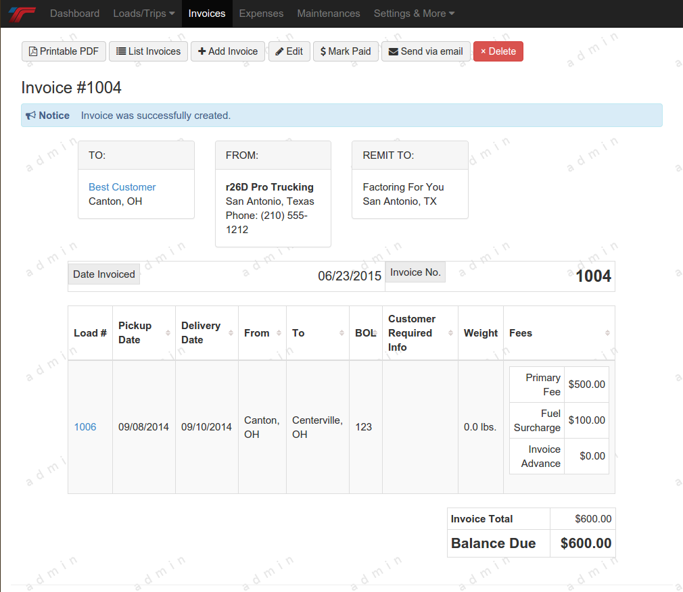
Task: Click the Printable PDF file icon
Action: (33, 51)
